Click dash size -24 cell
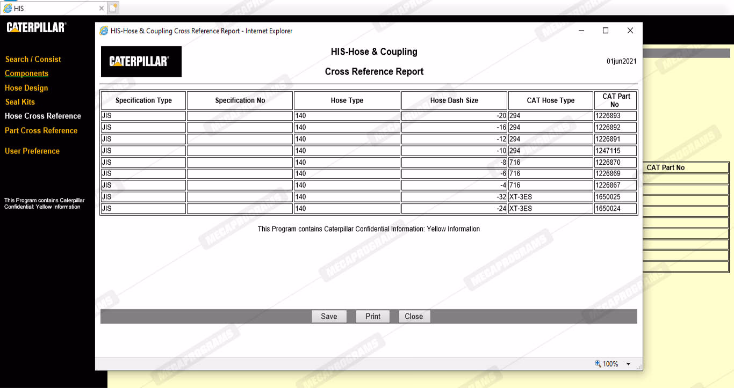 coord(454,208)
